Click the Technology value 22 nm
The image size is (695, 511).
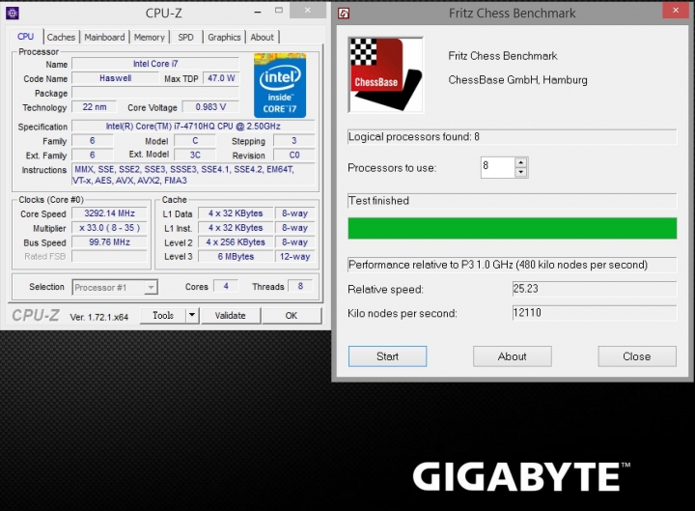pyautogui.click(x=95, y=107)
